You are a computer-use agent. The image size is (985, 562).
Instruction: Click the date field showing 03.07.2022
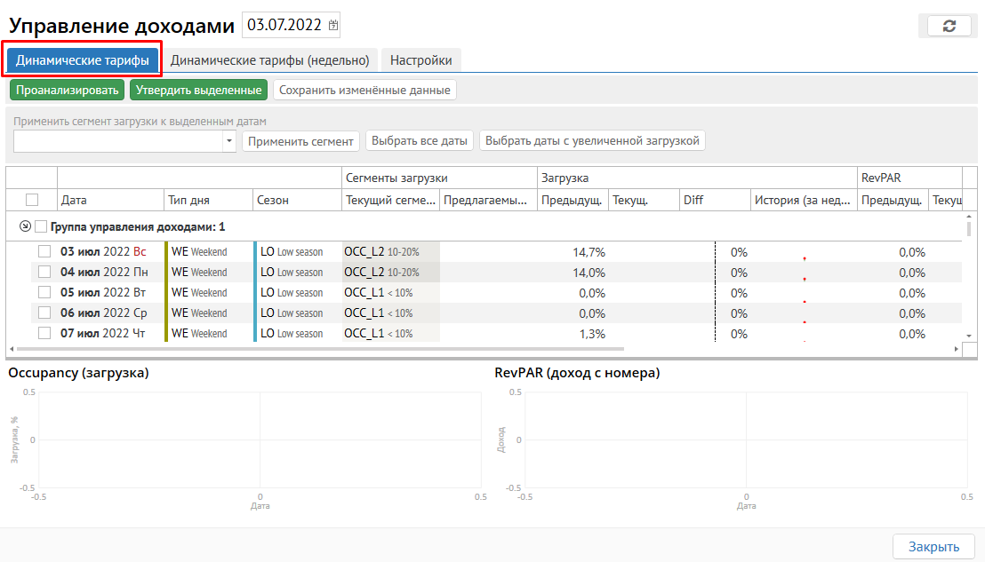point(286,26)
